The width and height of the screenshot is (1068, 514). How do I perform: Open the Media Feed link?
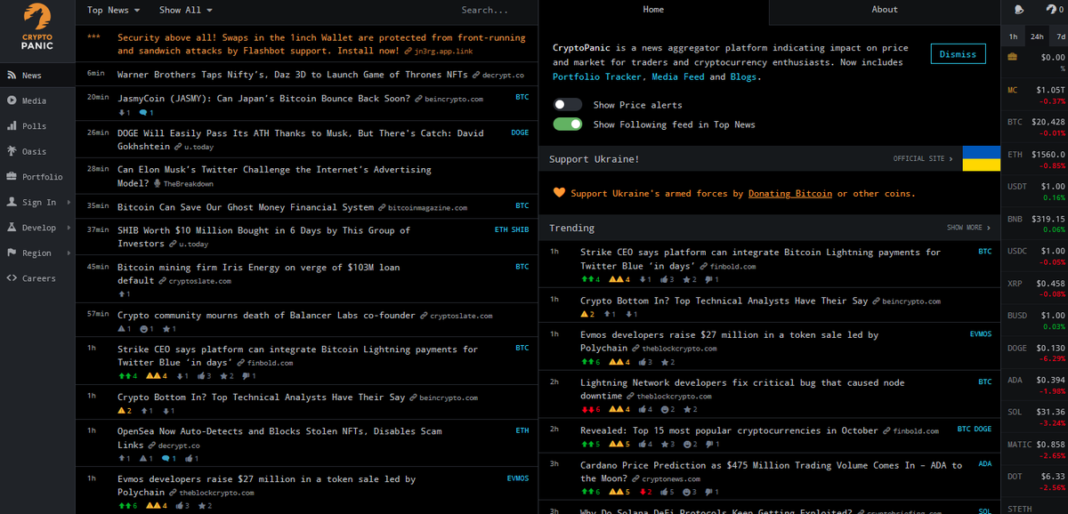point(678,77)
